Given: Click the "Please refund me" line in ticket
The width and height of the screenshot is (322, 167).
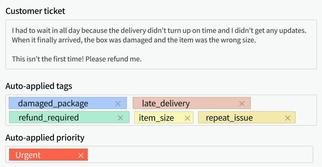Looking at the screenshot, I should coord(77,59).
